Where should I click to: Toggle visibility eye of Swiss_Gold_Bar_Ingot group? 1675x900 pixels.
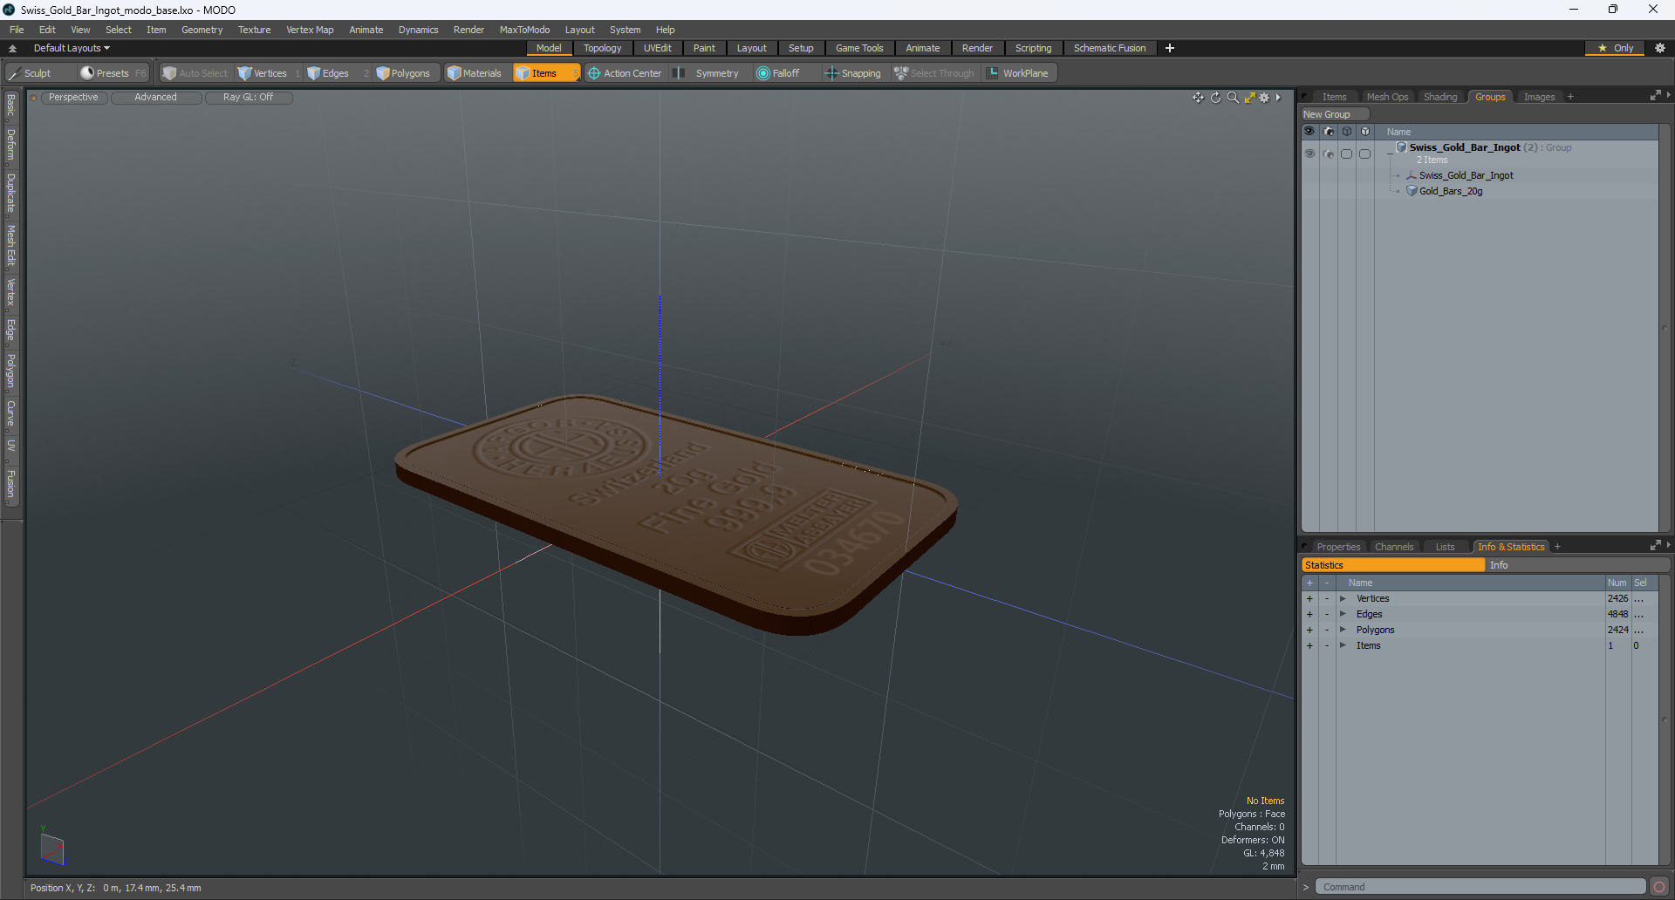pyautogui.click(x=1309, y=153)
